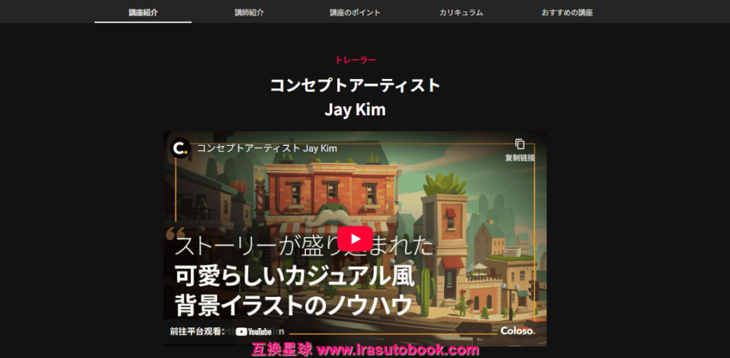
Task: Click the YouTube logo in the video
Action: [254, 331]
